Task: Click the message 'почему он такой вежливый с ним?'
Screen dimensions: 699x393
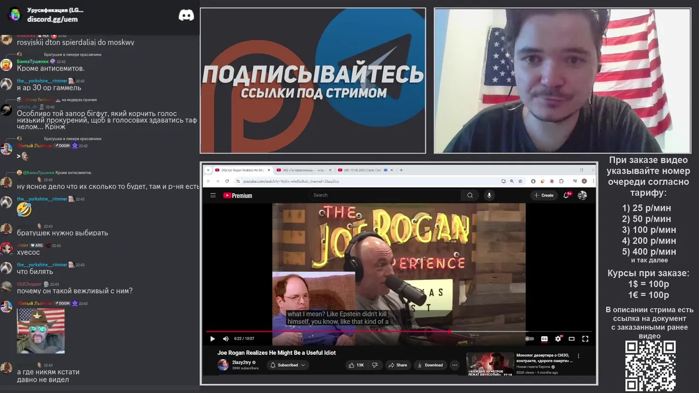Action: point(75,291)
